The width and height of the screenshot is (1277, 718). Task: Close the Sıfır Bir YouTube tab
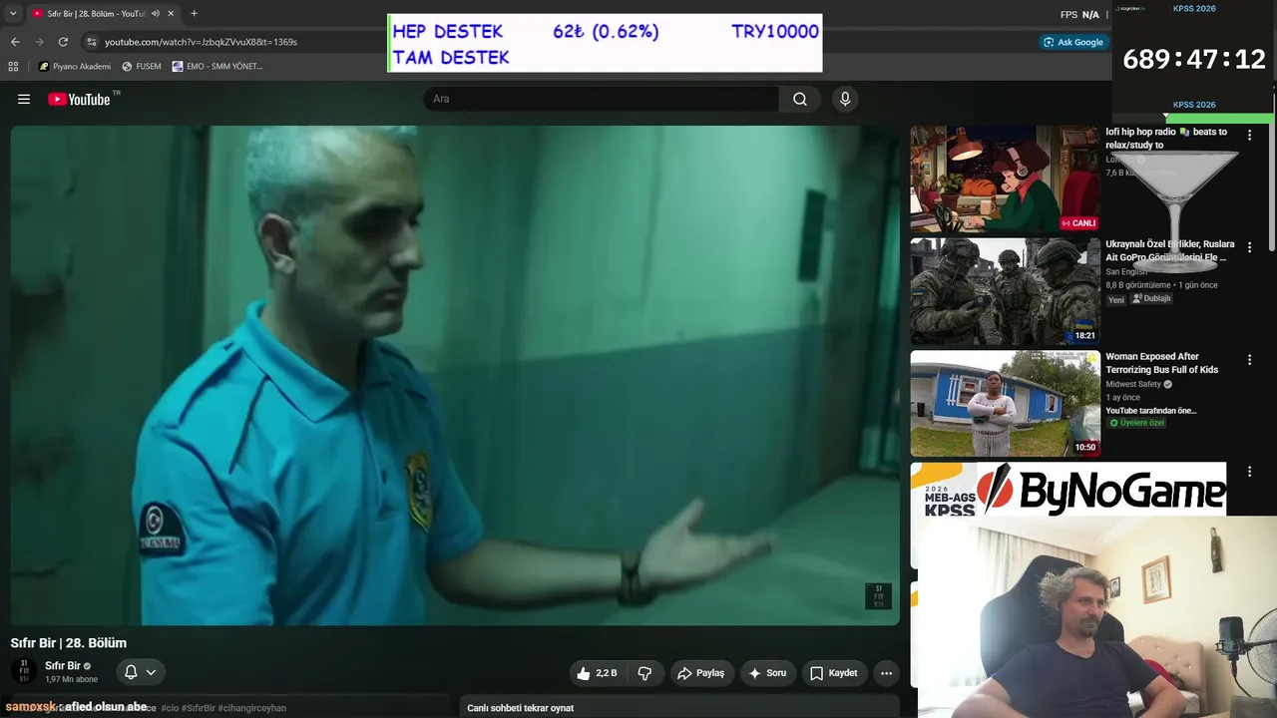(171, 13)
